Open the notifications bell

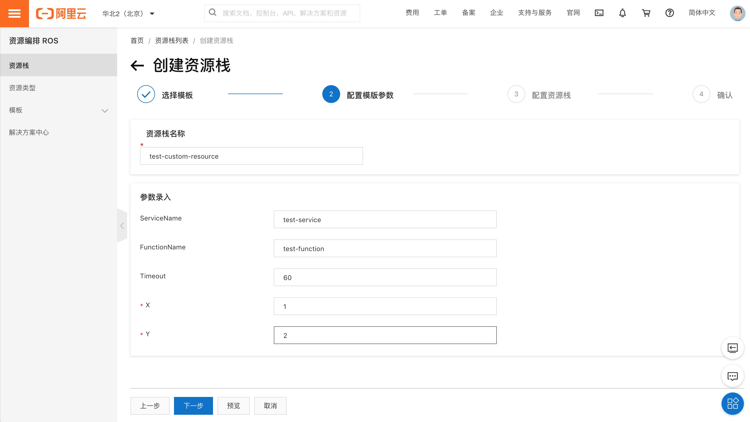click(622, 13)
